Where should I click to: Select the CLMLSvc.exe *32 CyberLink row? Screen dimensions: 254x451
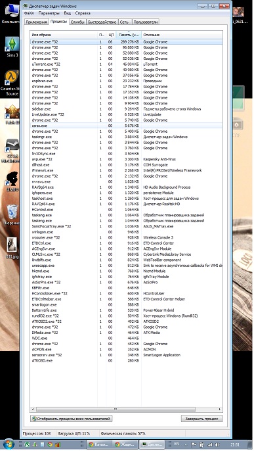[126, 254]
